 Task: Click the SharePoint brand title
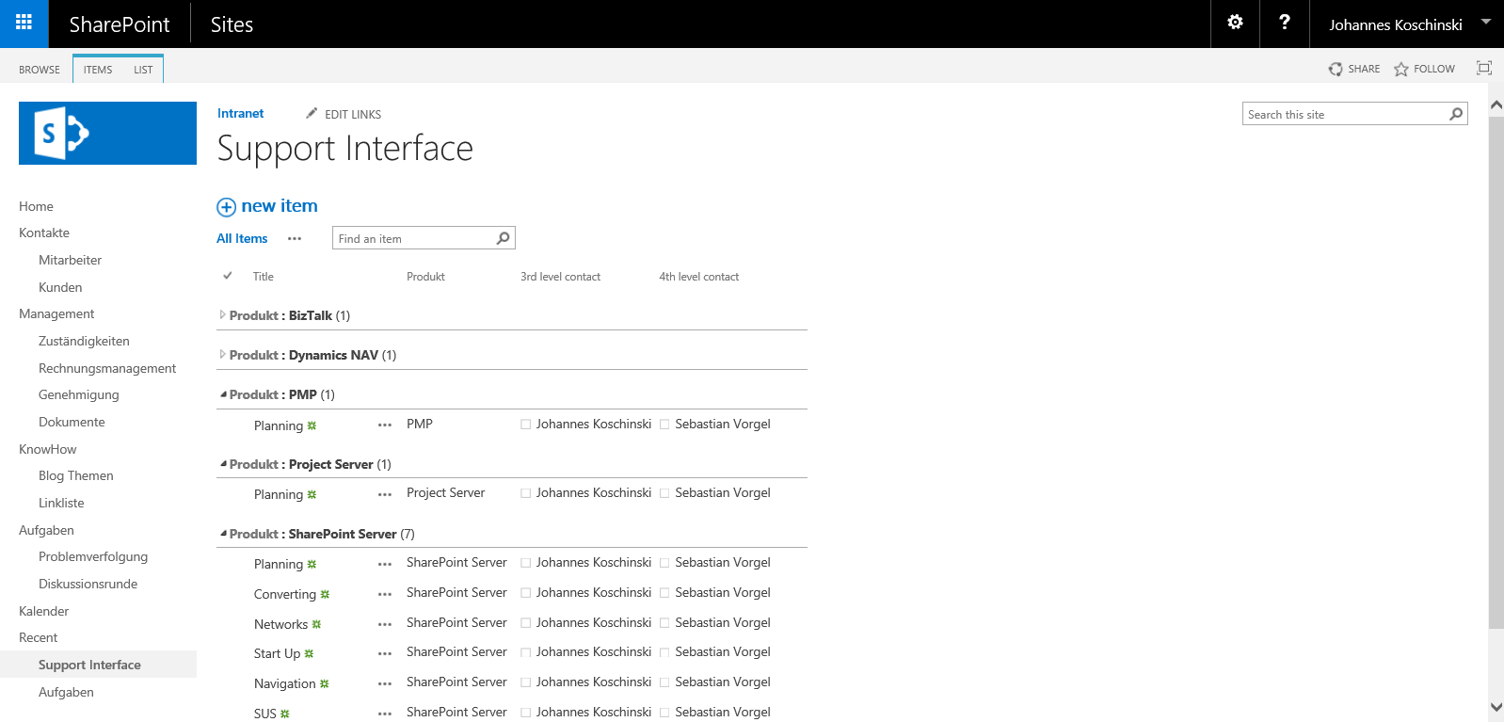coord(120,24)
